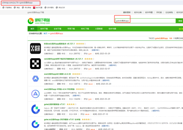The width and height of the screenshot is (183, 130).
Task: Click the 手机版 top link
Action: point(159,12)
